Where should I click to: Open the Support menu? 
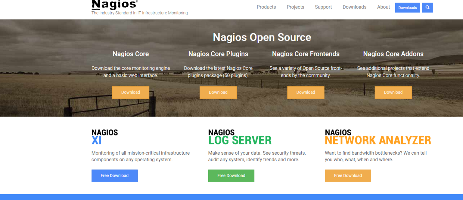(x=323, y=7)
